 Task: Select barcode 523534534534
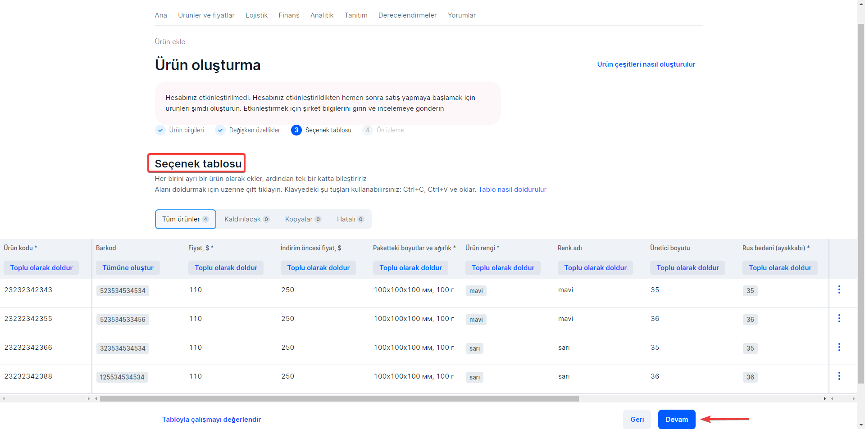point(123,291)
